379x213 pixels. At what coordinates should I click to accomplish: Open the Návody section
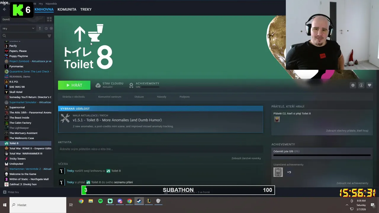point(161,97)
